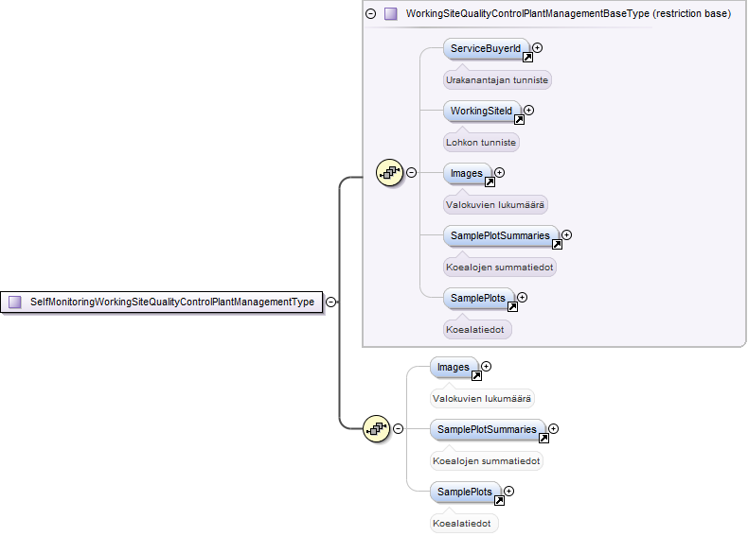
Task: Follow the reference arrow on WorkingSiteId
Action: click(x=519, y=120)
